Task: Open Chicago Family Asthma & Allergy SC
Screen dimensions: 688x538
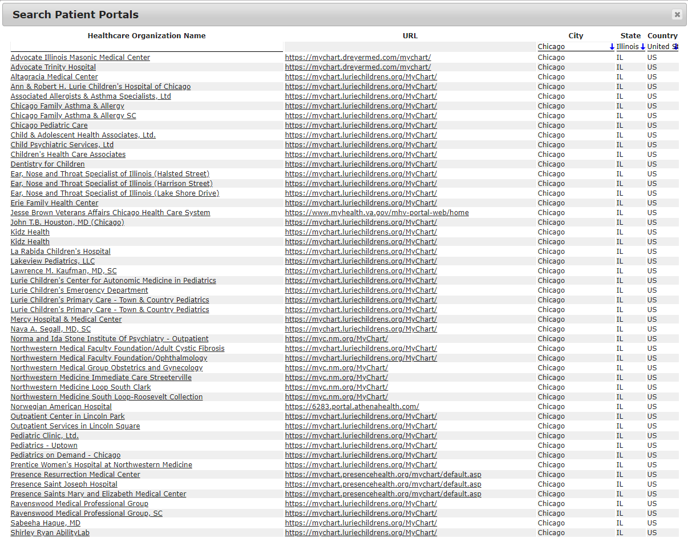Action: point(74,116)
